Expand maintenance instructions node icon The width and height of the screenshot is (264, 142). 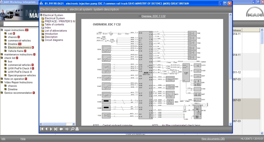pyautogui.click(x=2, y=54)
